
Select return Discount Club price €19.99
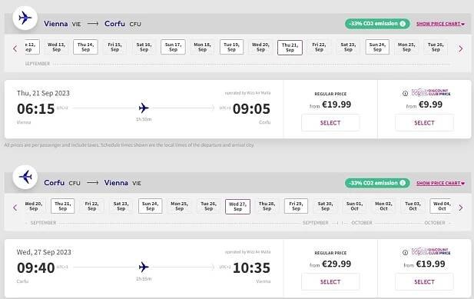point(424,282)
